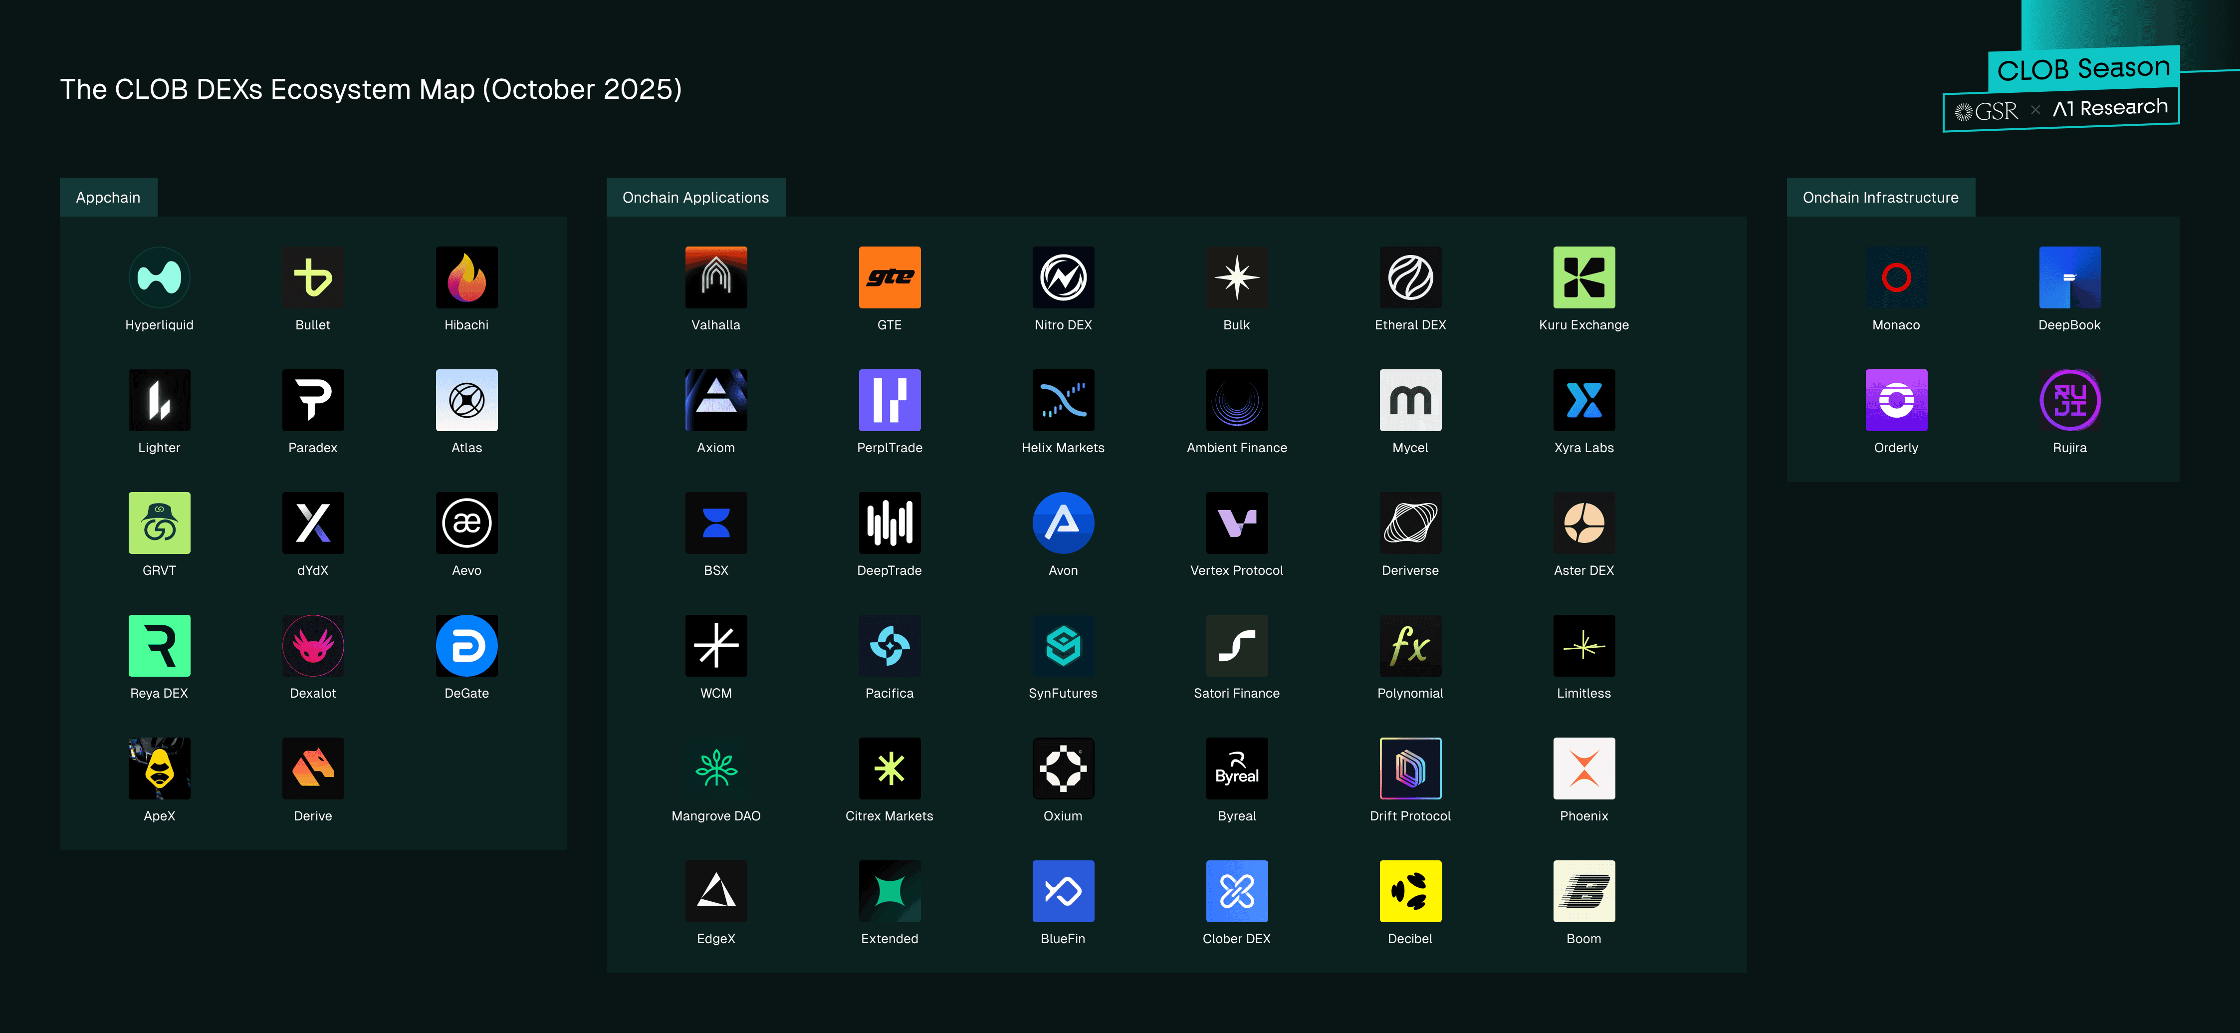Select the Avon blue circle icon
Screen dimensions: 2240x1033
point(1063,522)
